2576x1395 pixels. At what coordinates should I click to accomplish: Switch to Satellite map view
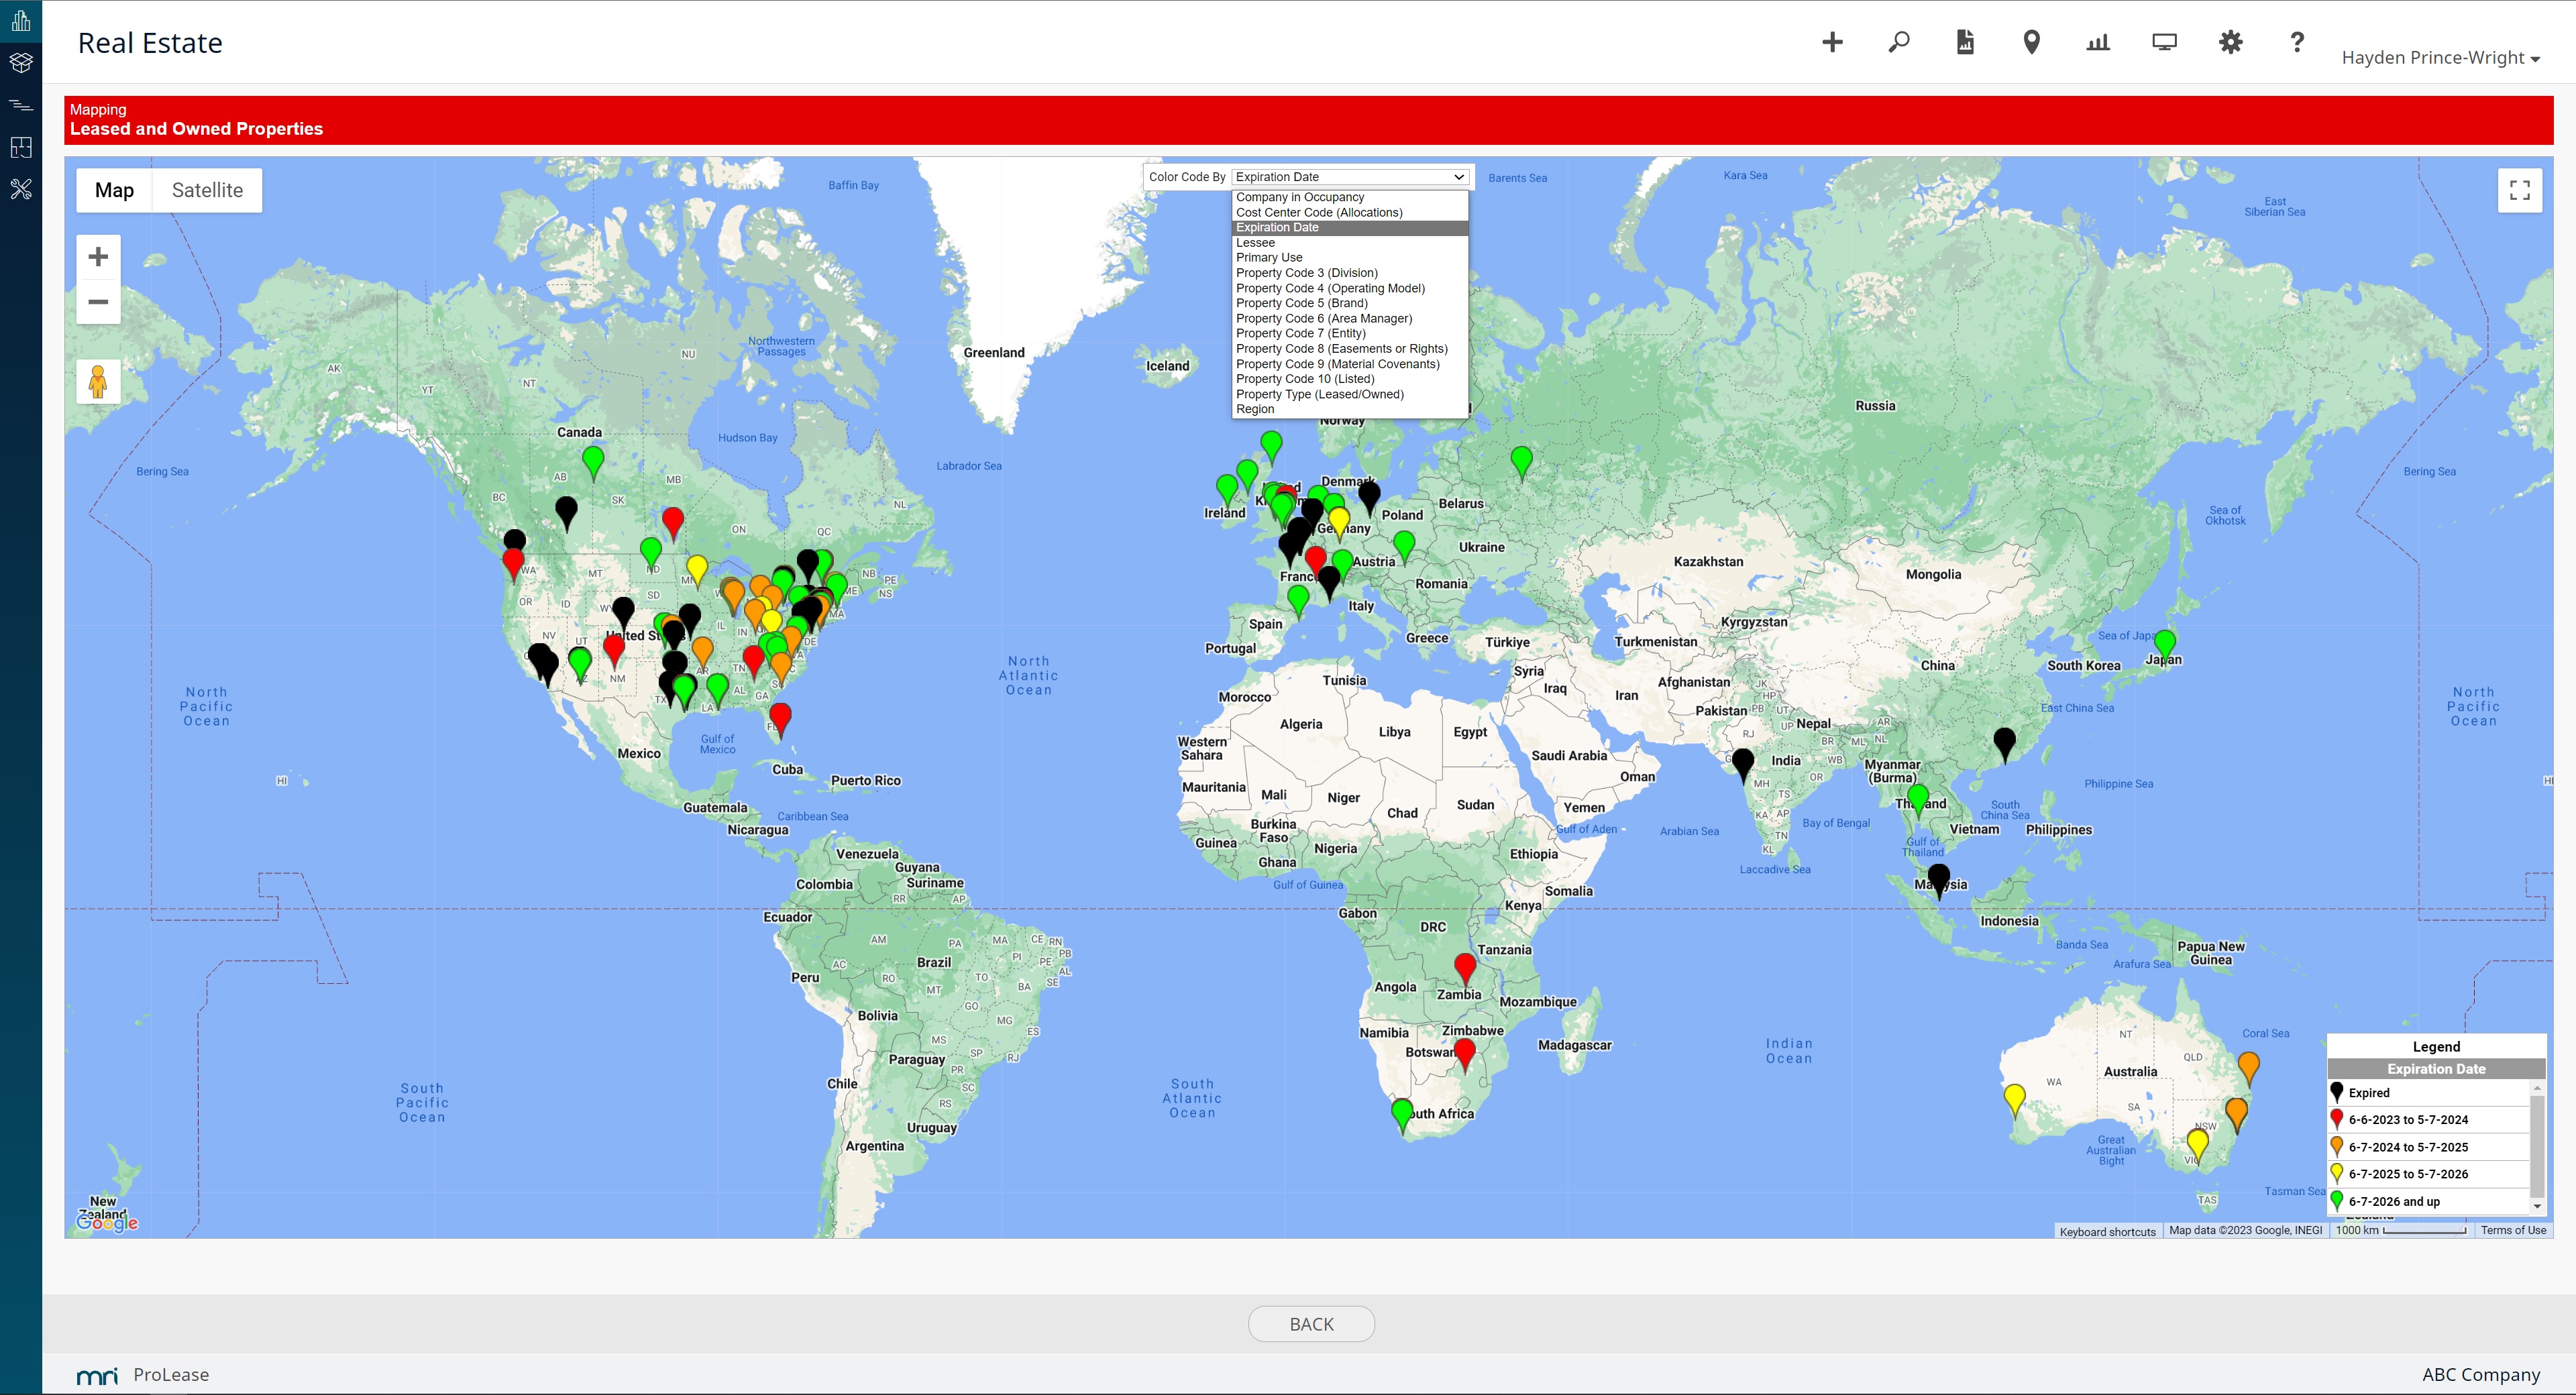coord(207,190)
